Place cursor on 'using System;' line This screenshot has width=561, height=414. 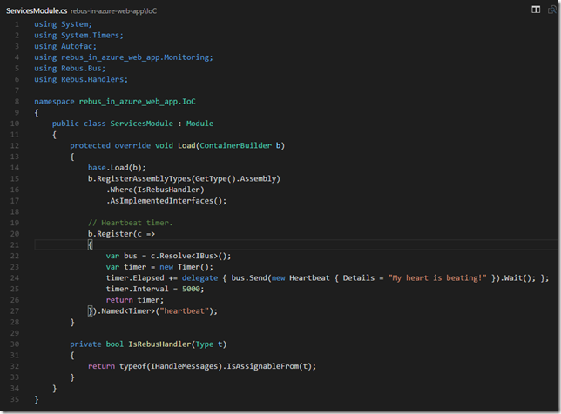(x=63, y=24)
